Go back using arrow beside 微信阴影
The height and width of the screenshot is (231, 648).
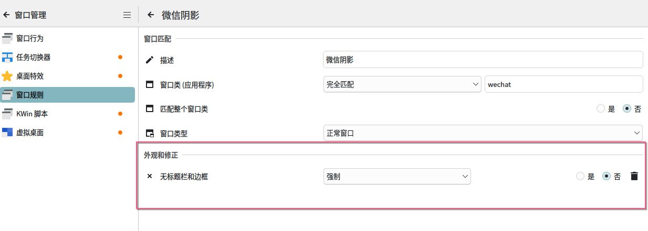pyautogui.click(x=151, y=15)
